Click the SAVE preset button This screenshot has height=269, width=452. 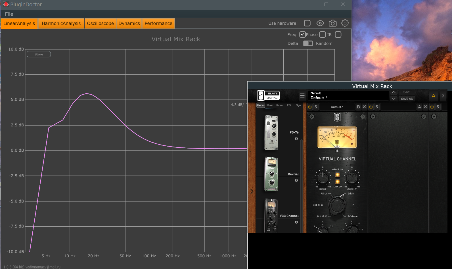[407, 92]
